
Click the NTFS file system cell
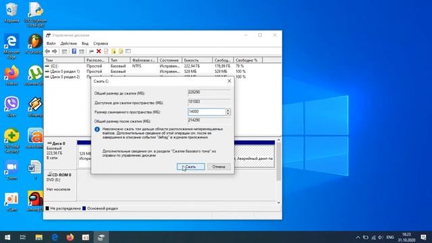click(136, 66)
